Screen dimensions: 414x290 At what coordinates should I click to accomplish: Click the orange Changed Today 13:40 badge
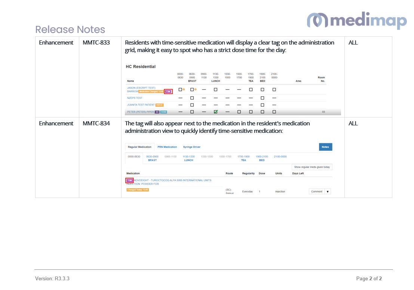[x=138, y=190]
